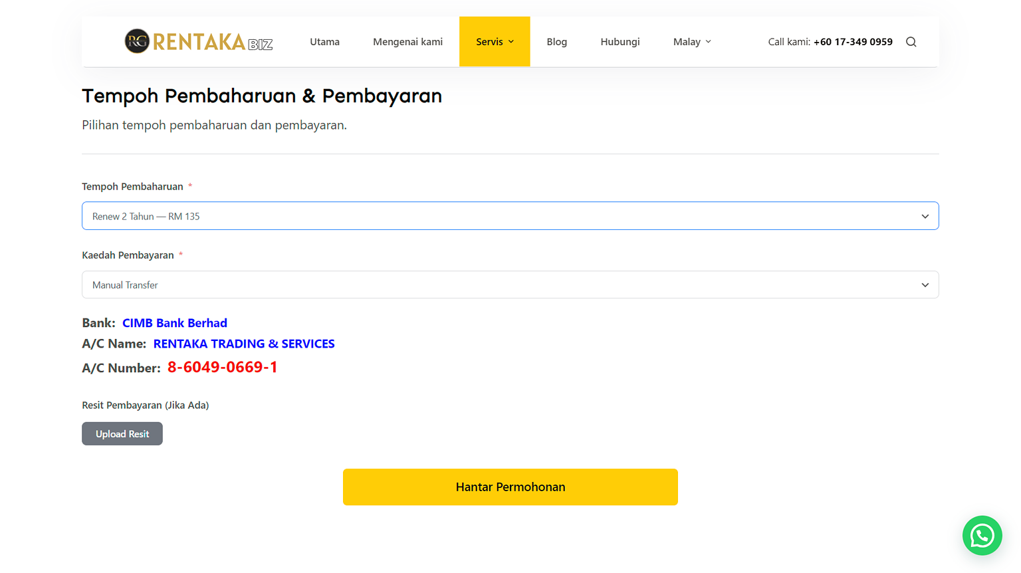1021x573 pixels.
Task: Click the Rentaka Biz logo
Action: click(198, 41)
